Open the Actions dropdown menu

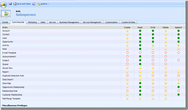click(43, 4)
